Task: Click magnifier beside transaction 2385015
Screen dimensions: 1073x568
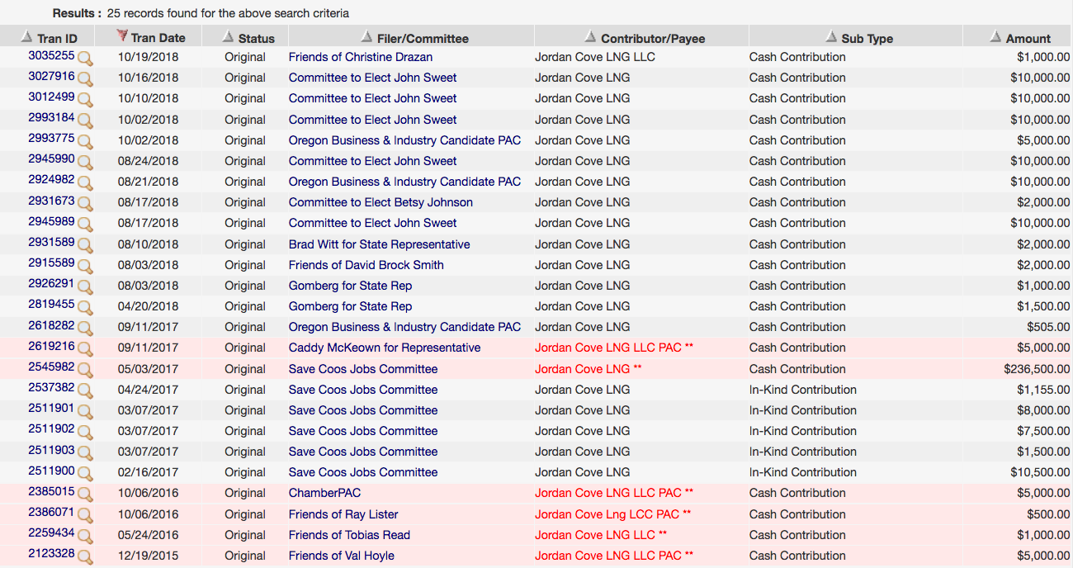Action: coord(85,495)
